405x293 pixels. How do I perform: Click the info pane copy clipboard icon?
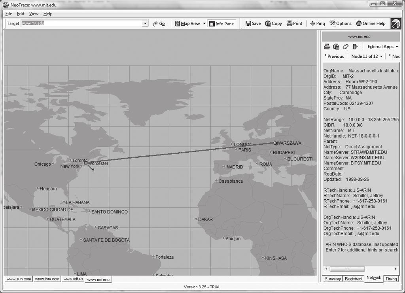(x=336, y=47)
